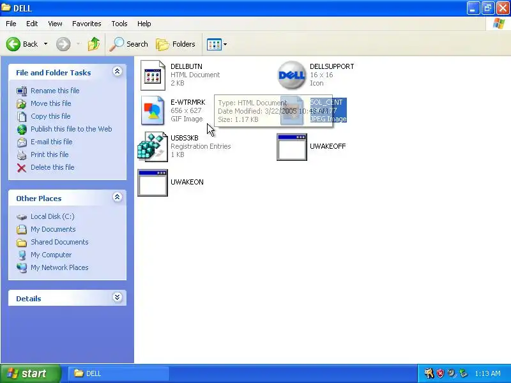Click the Shared Documents folder icon
The height and width of the screenshot is (383, 511).
tap(22, 243)
